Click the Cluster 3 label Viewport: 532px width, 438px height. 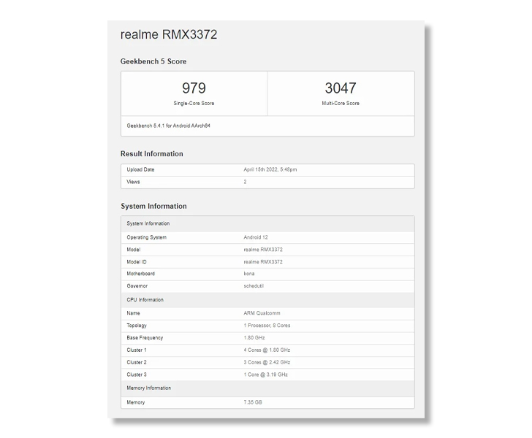pyautogui.click(x=137, y=374)
